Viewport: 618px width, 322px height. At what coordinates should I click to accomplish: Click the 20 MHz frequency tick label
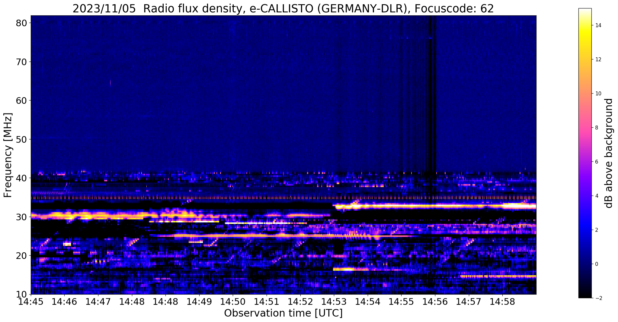pyautogui.click(x=21, y=256)
